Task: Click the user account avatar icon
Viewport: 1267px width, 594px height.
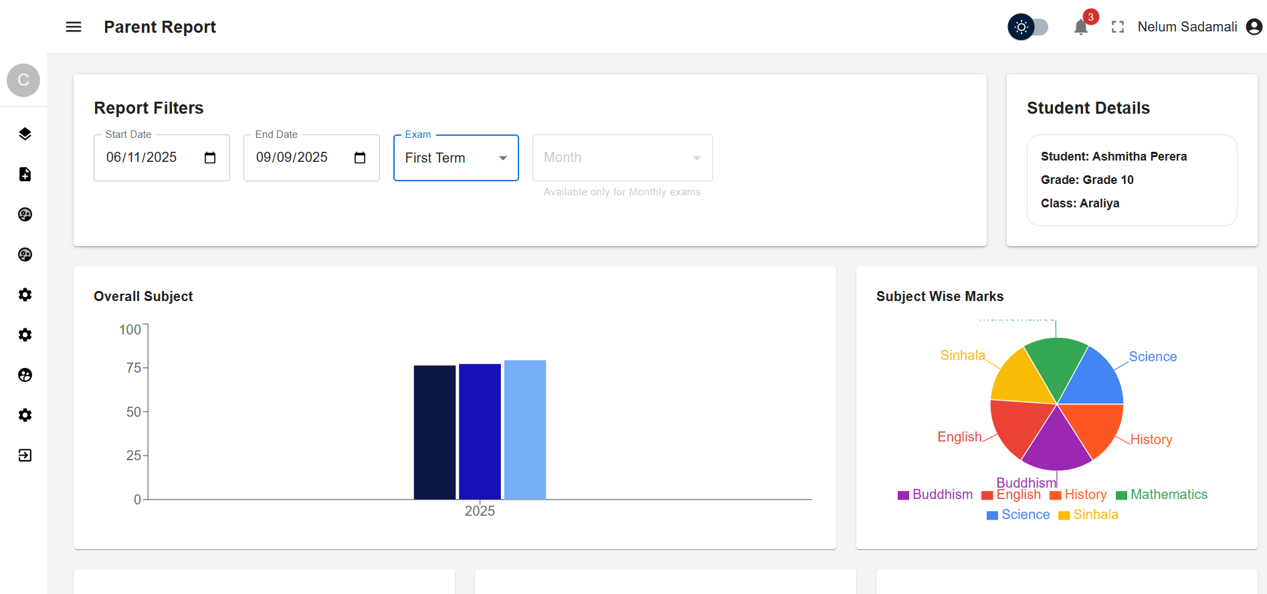Action: (x=1254, y=27)
